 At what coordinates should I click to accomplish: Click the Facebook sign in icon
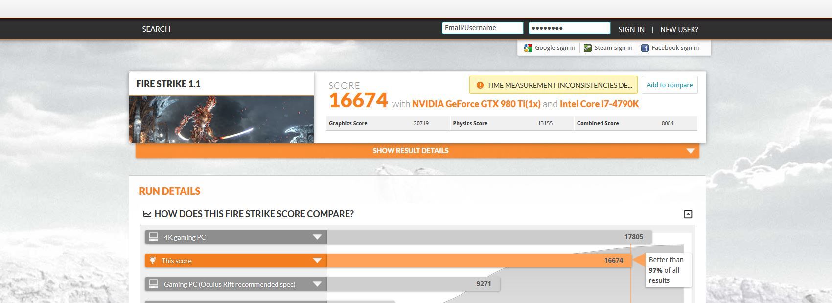pyautogui.click(x=645, y=48)
